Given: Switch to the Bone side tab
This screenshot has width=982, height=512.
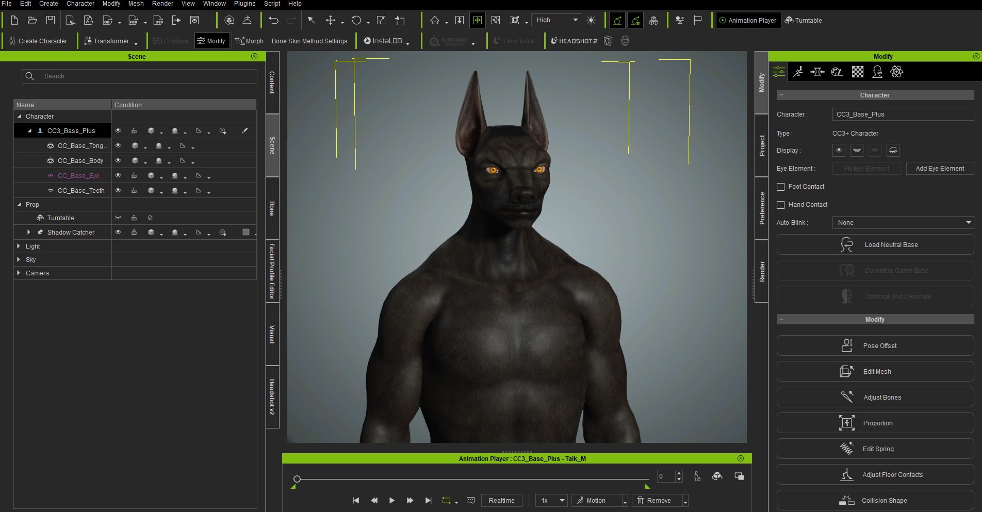Looking at the screenshot, I should 272,208.
